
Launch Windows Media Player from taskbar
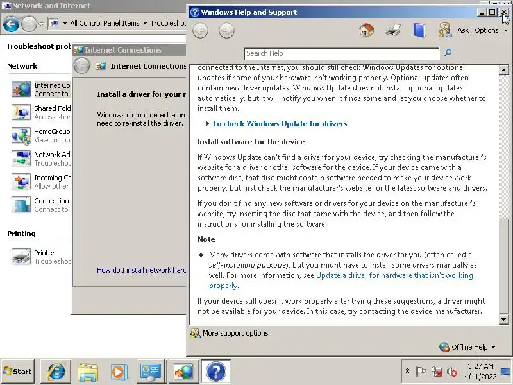[119, 372]
